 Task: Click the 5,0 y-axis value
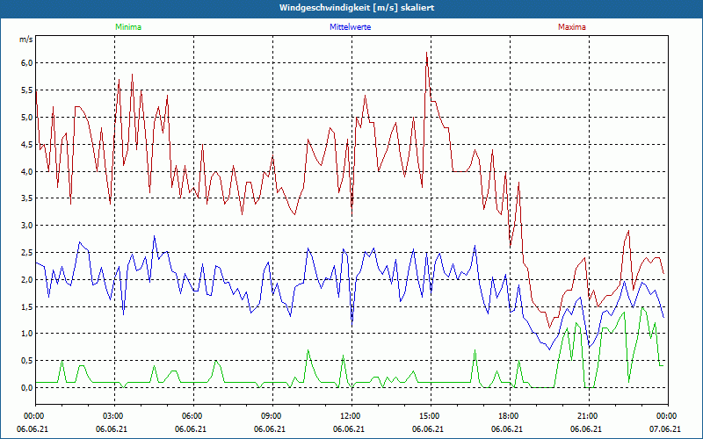[x=27, y=117]
